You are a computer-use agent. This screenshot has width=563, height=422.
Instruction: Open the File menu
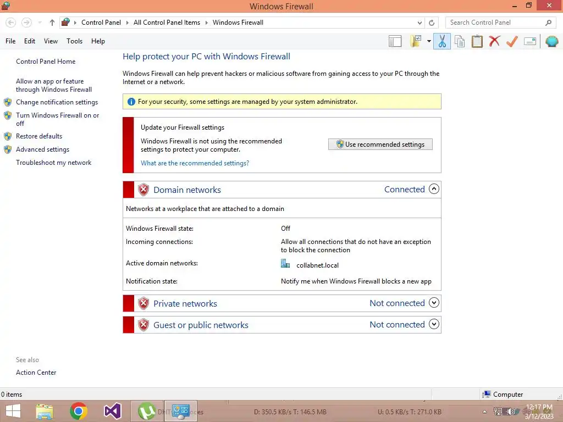tap(10, 41)
